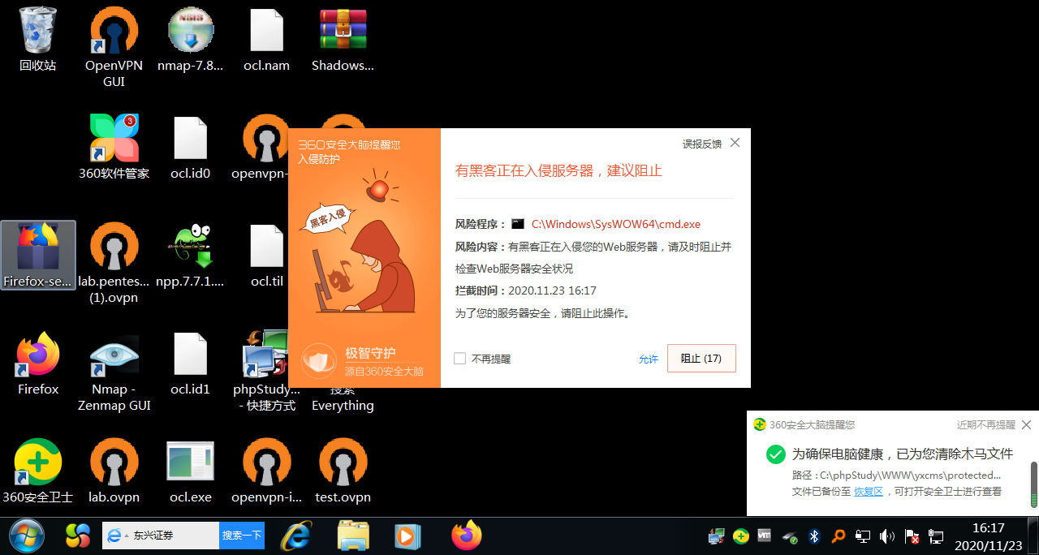Click the 搜索一下 search button
The image size is (1039, 555).
(x=242, y=536)
